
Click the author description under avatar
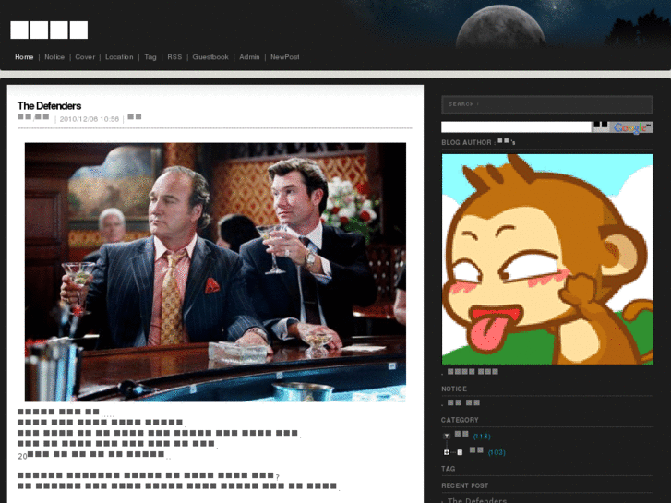coord(473,372)
